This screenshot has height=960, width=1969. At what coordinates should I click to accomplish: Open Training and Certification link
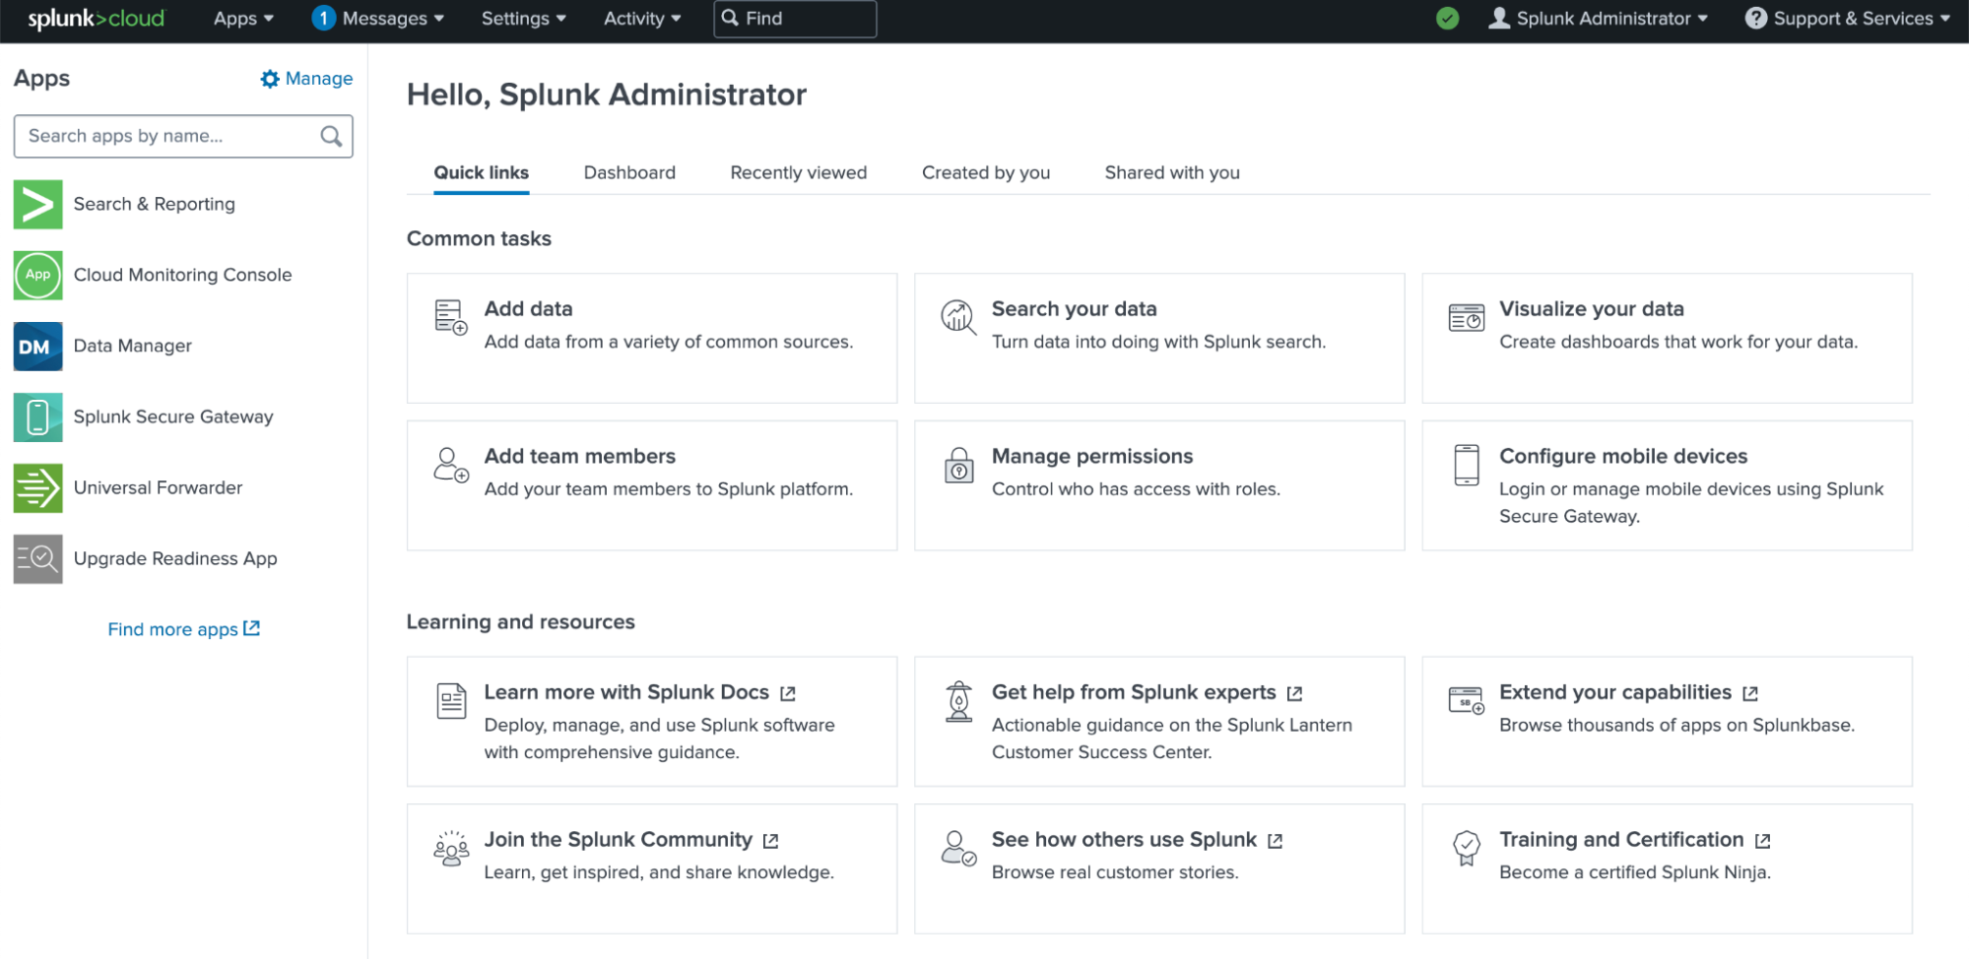1621,839
